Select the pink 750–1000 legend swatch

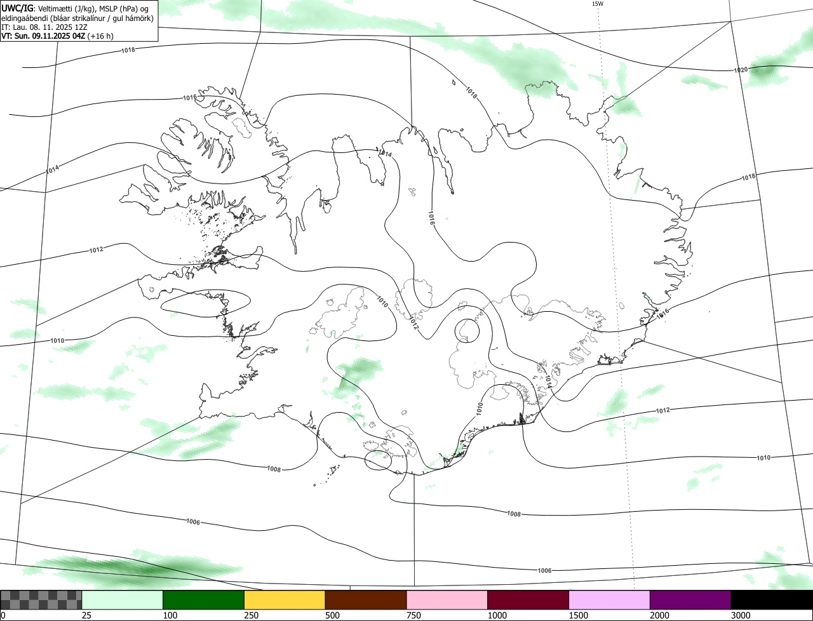[x=447, y=600]
